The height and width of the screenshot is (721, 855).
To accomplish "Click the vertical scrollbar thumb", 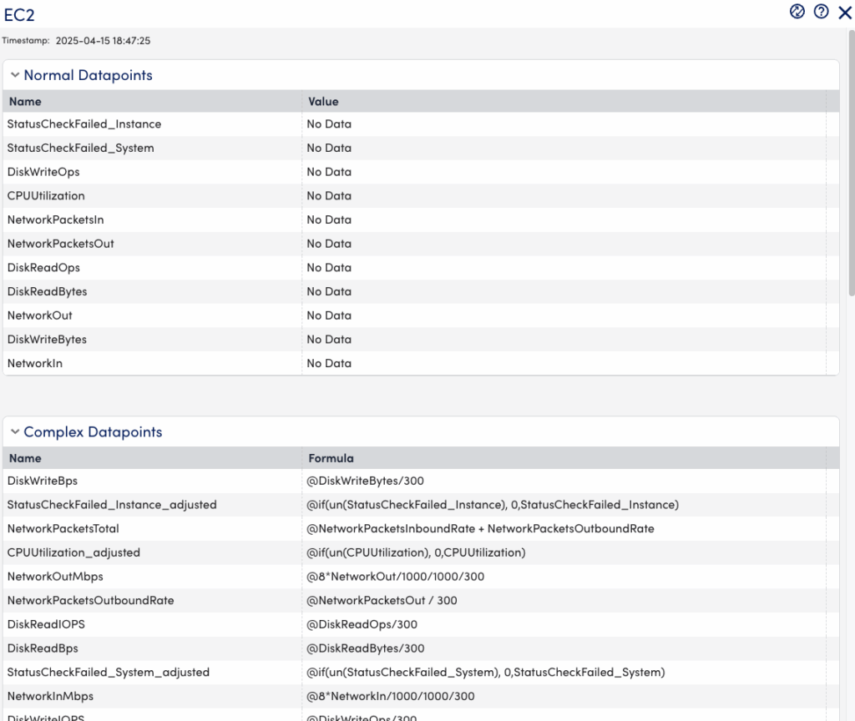I will (x=852, y=164).
